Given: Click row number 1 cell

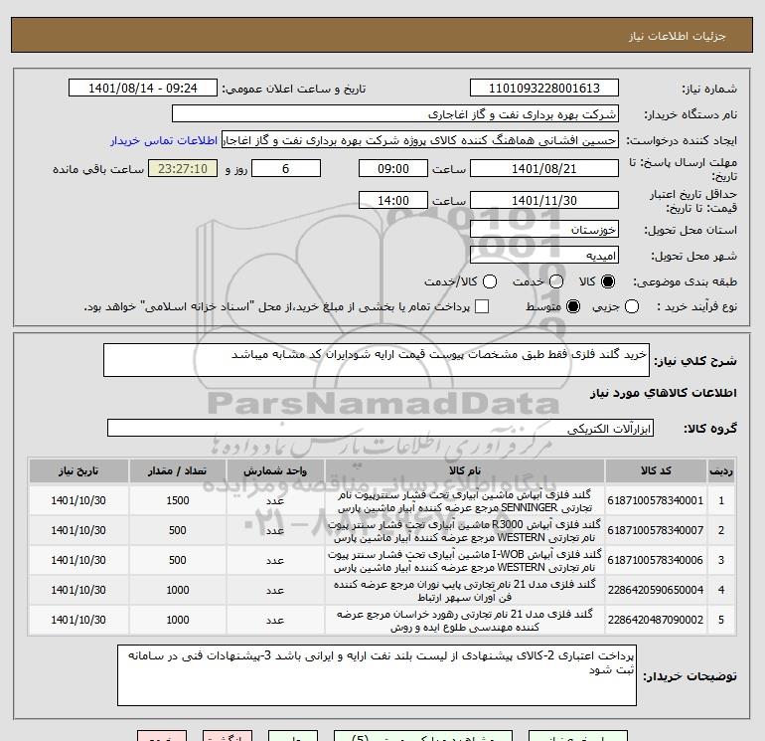Looking at the screenshot, I should pos(721,500).
